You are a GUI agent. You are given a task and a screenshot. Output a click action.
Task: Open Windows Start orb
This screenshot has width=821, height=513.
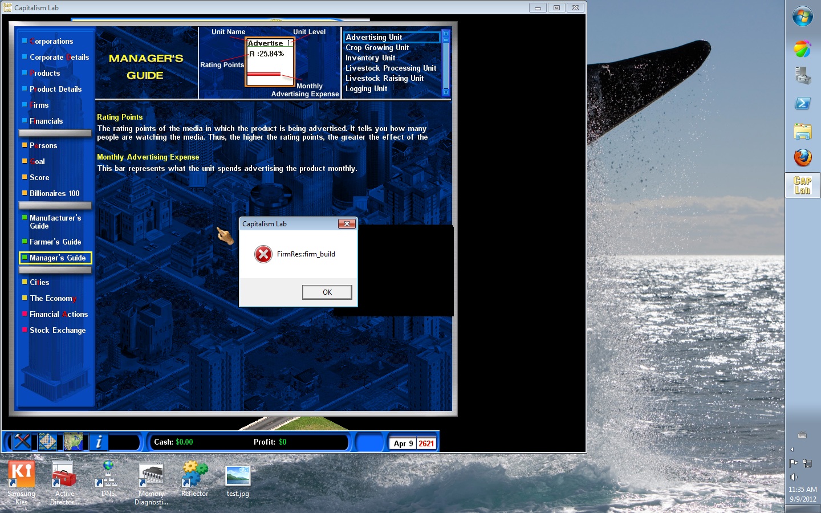click(803, 16)
